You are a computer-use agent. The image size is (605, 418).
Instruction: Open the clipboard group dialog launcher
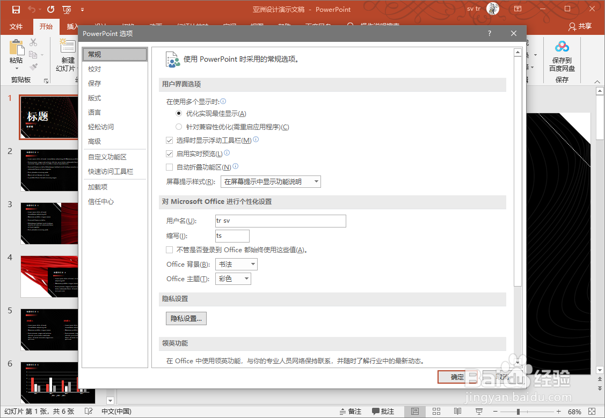pyautogui.click(x=46, y=81)
